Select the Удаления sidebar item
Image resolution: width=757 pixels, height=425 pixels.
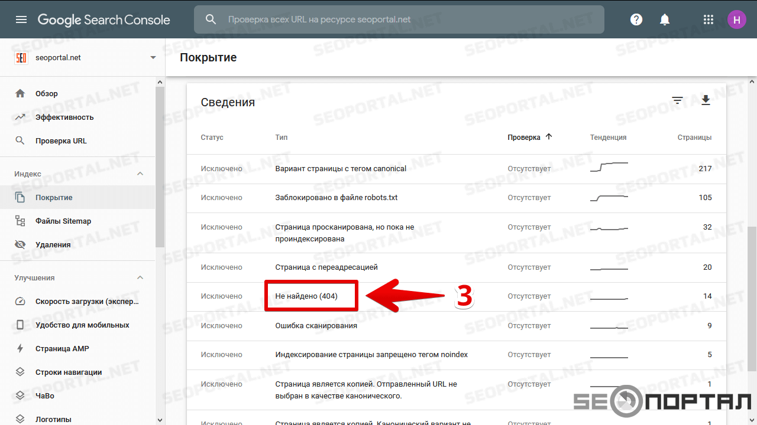click(x=53, y=244)
